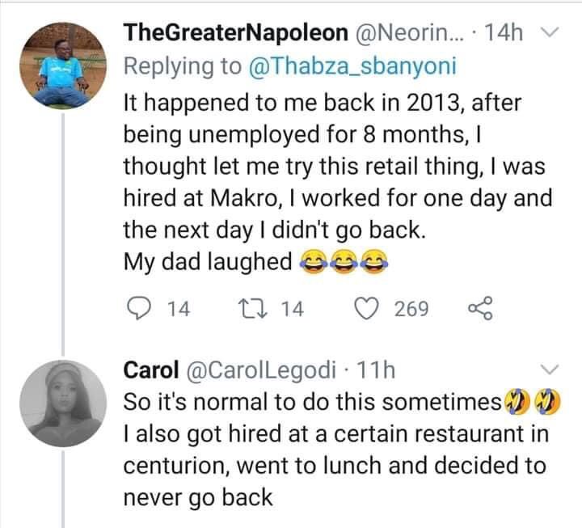Open the share icon on tweet

click(480, 308)
